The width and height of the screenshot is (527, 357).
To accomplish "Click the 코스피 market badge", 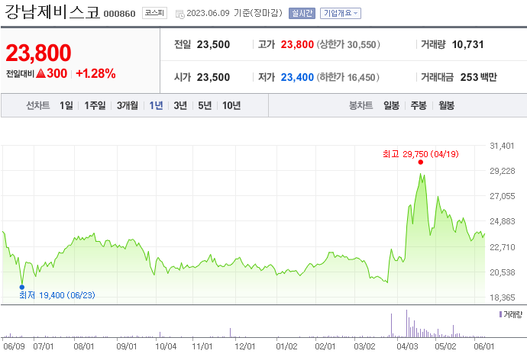I will (154, 13).
